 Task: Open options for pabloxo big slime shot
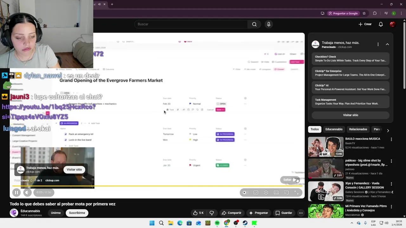[x=391, y=161]
